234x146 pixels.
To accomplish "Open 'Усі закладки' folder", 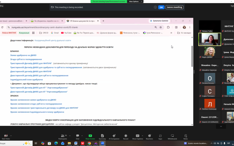I will pyautogui.click(x=184, y=33).
